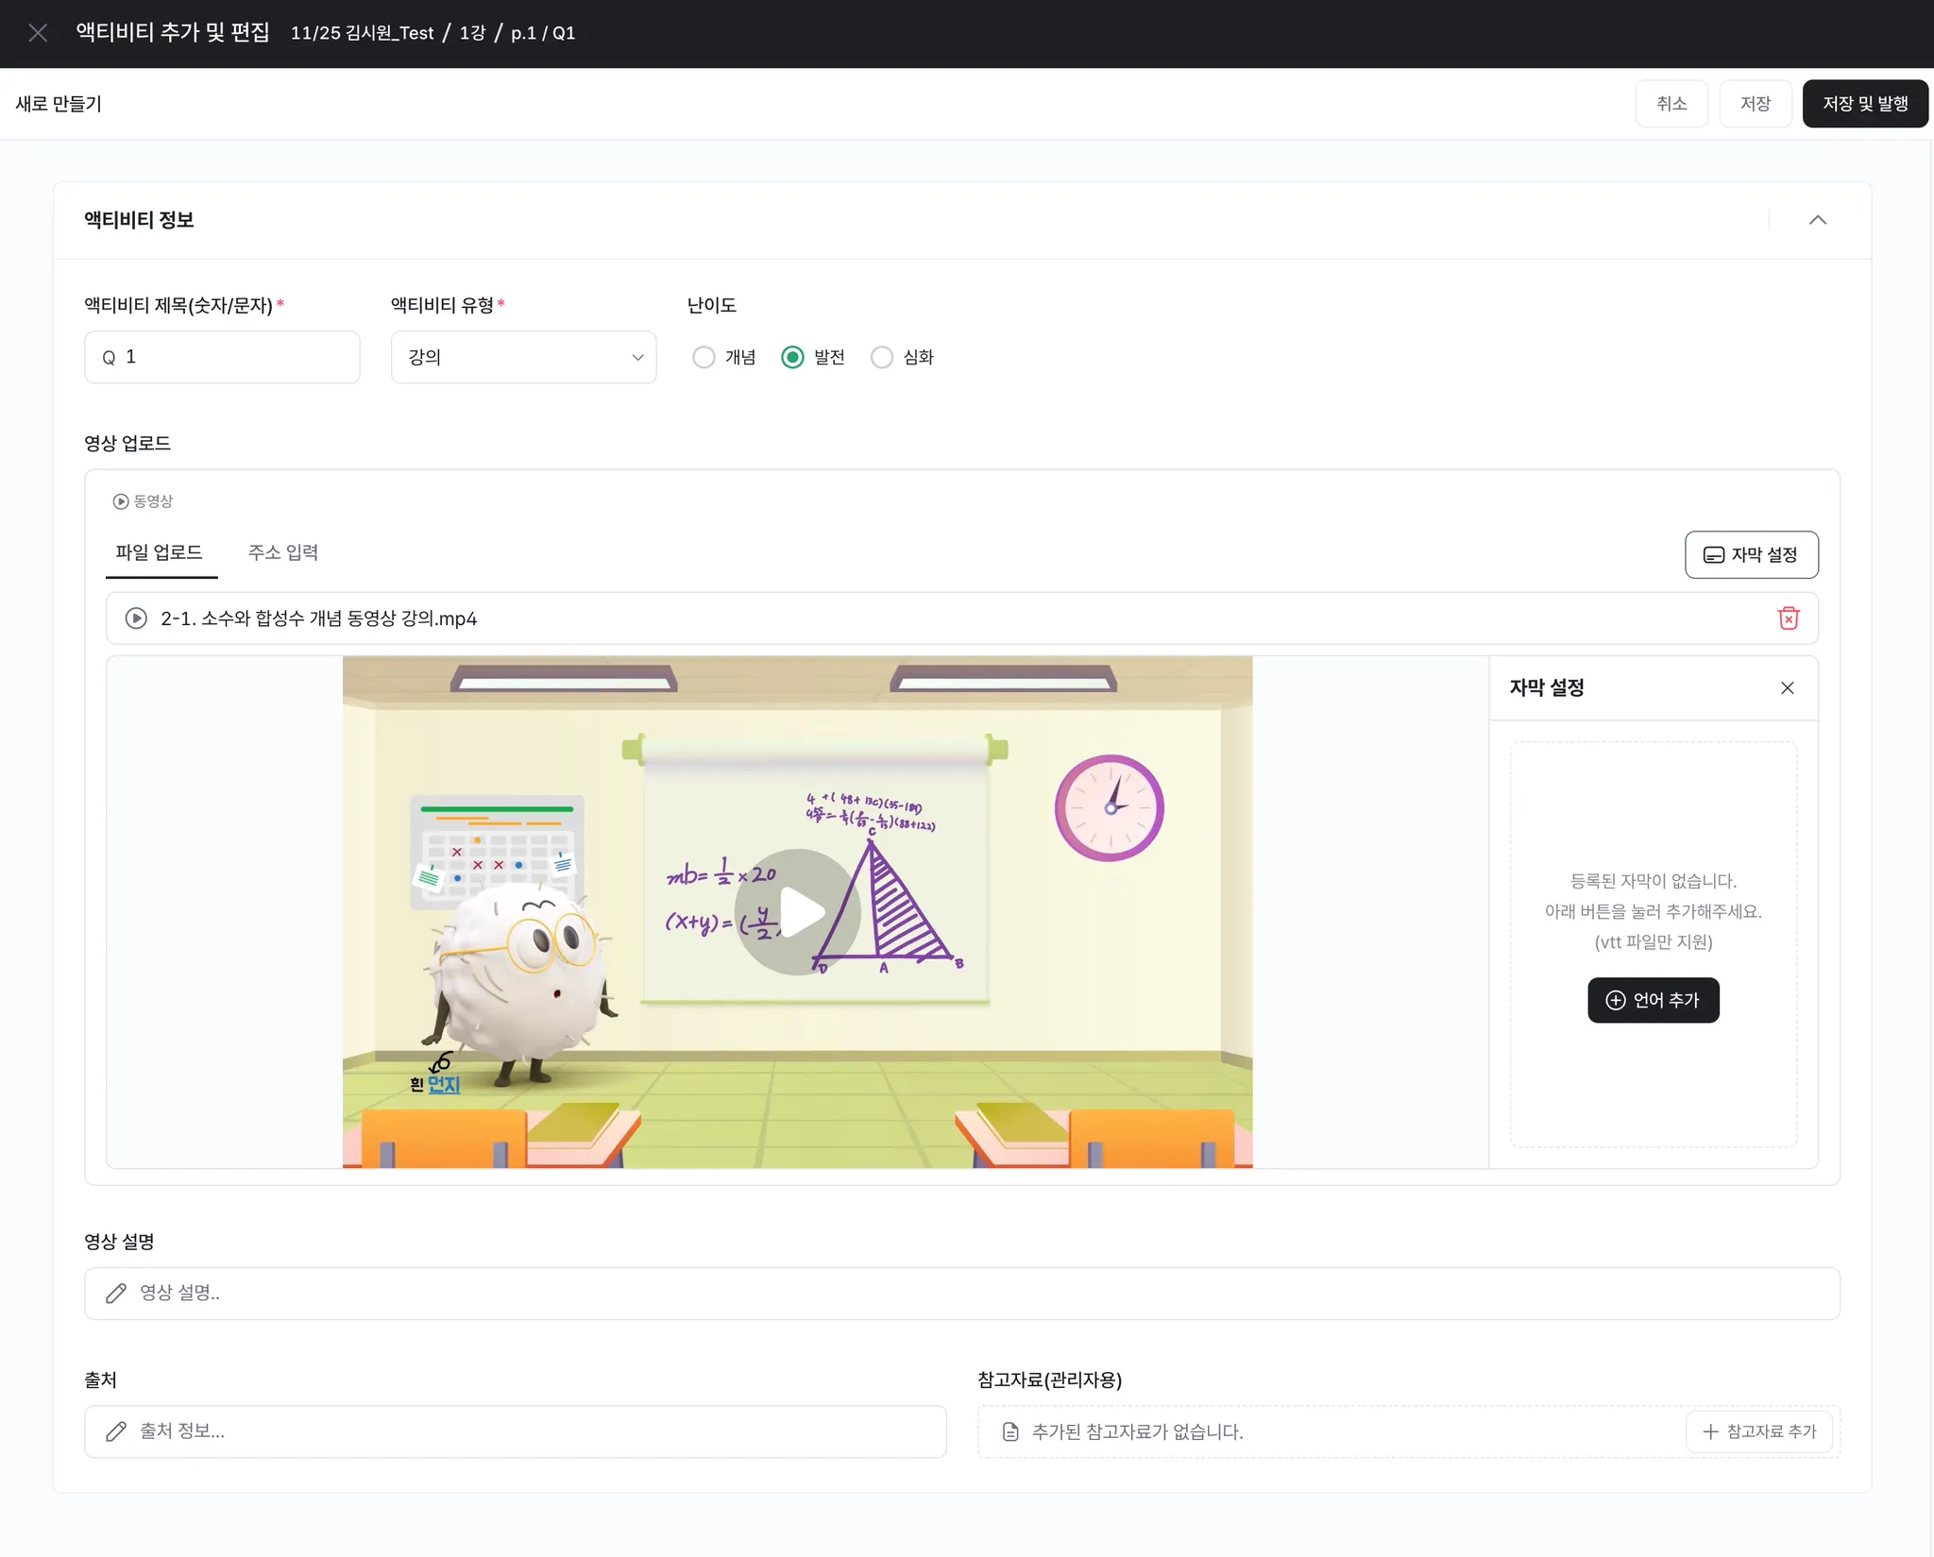Screen dimensions: 1934x1557
Task: Collapse the 액티비티 정보 section chevron
Action: click(x=1817, y=220)
